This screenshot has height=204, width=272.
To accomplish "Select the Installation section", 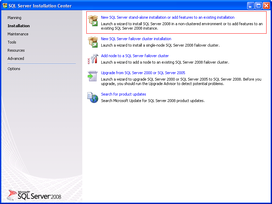I will pos(19,26).
